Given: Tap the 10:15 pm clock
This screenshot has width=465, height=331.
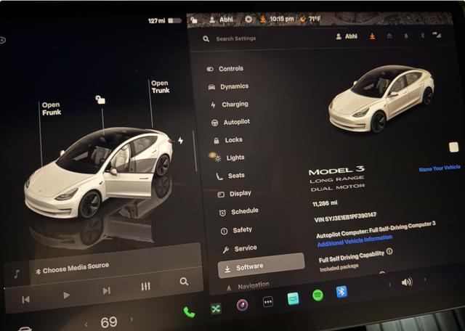Looking at the screenshot, I should (282, 20).
